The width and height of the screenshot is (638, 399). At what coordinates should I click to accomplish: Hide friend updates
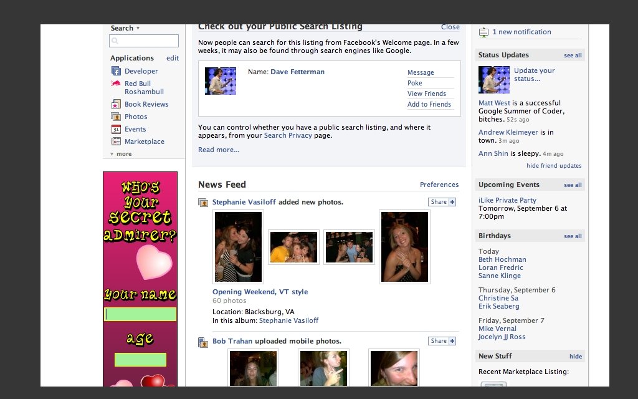[554, 166]
